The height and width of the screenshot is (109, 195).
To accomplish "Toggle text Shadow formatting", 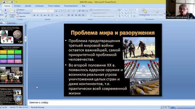I will point(49,15).
